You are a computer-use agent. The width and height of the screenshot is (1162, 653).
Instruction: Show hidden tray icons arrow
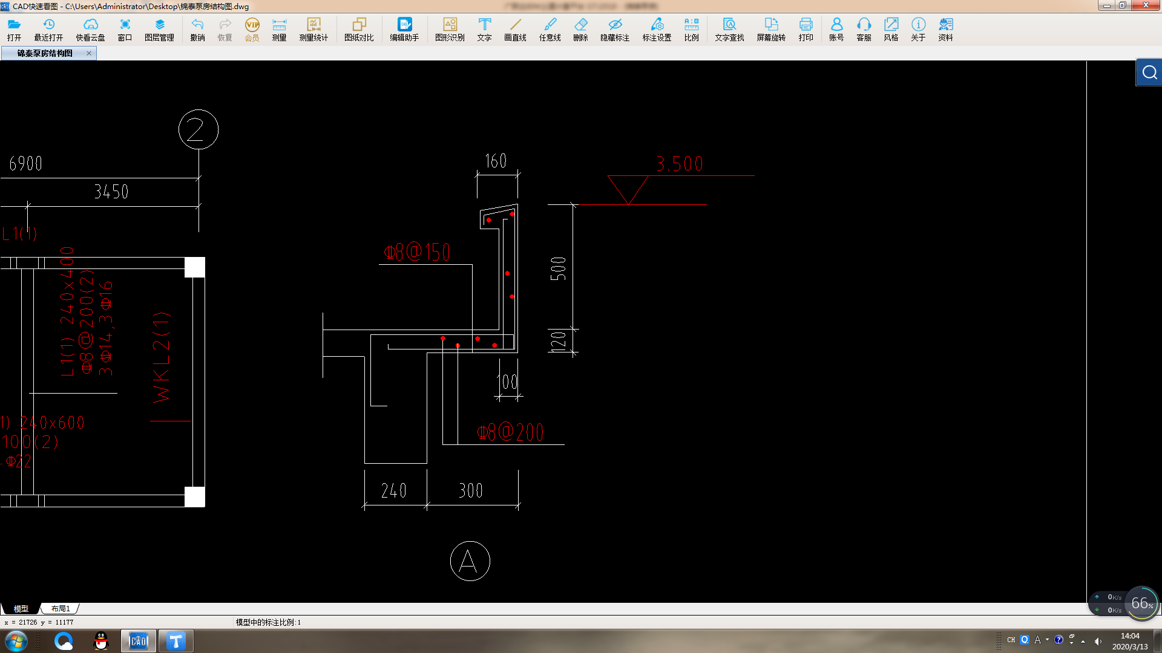(x=1083, y=641)
